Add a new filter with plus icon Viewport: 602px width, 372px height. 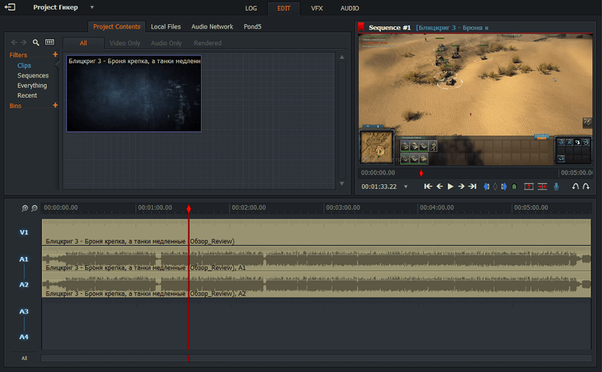pyautogui.click(x=55, y=55)
